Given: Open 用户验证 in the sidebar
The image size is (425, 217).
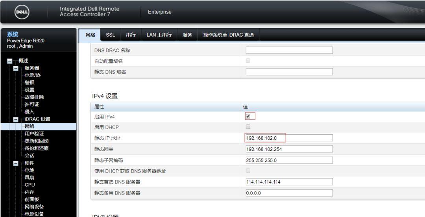Looking at the screenshot, I should coord(34,134).
